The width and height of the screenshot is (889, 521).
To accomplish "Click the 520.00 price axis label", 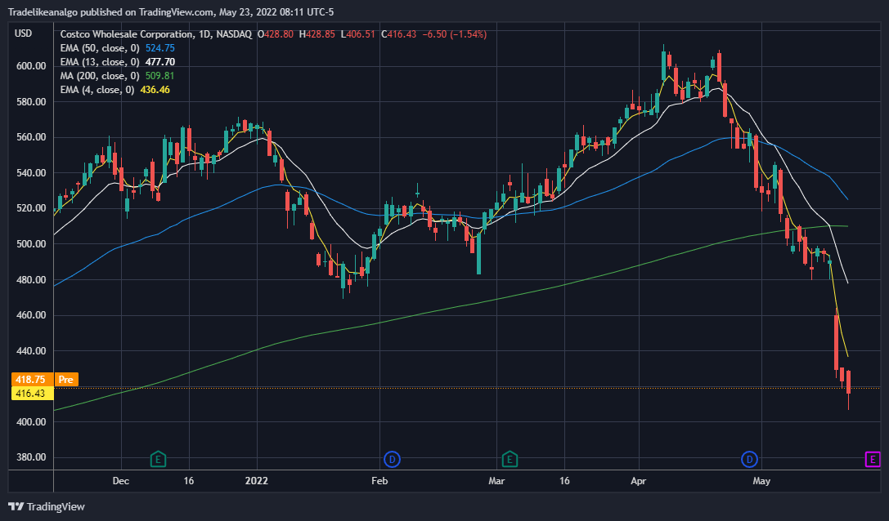I will click(x=31, y=208).
